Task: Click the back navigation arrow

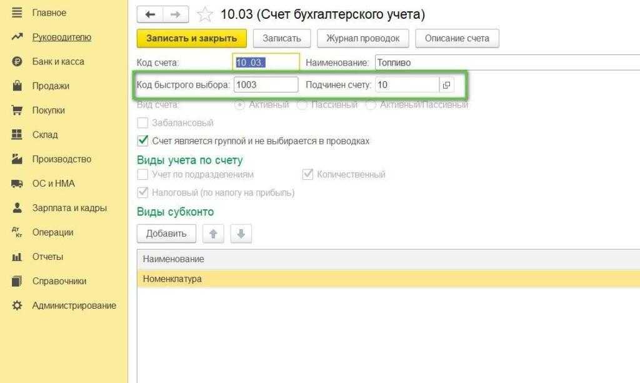Action: [x=150, y=14]
